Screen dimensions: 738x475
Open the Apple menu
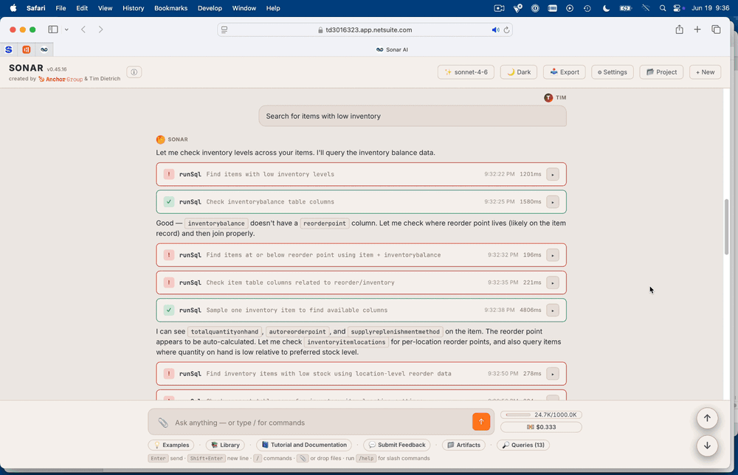tap(13, 8)
